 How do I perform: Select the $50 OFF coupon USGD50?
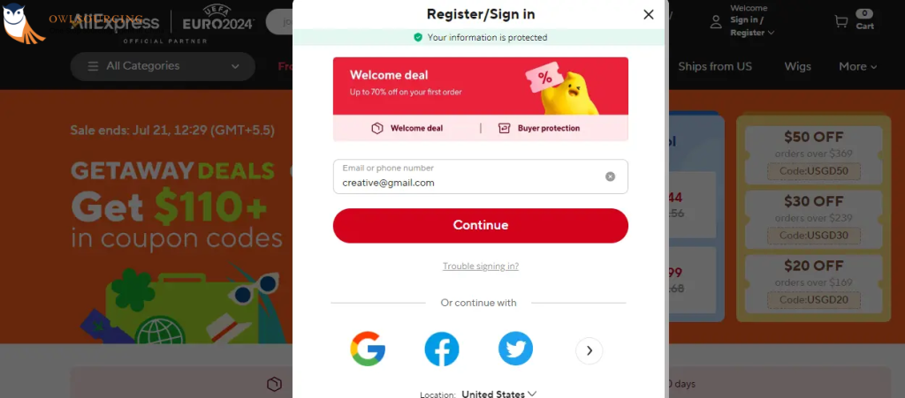[813, 154]
